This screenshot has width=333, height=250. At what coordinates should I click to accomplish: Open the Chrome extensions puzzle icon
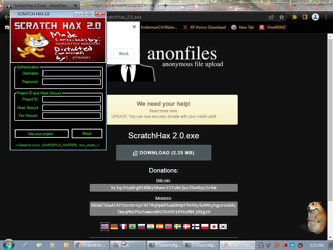point(294,17)
